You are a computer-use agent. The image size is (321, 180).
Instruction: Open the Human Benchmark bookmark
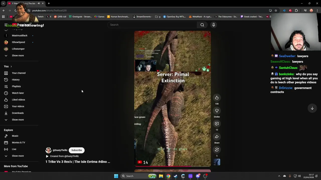click(x=118, y=17)
